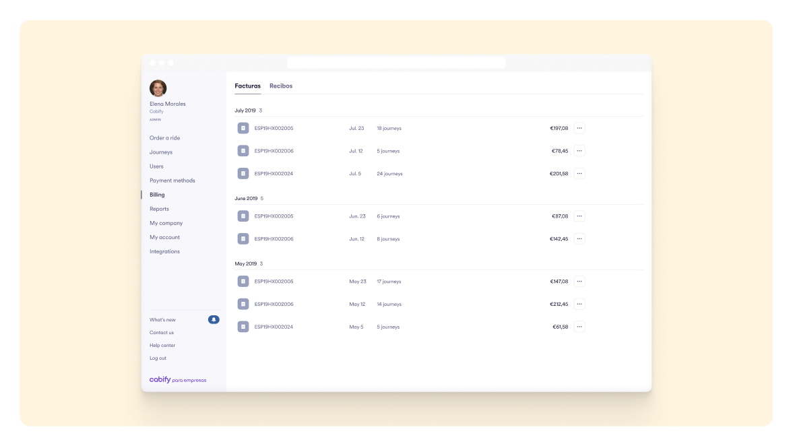793x446 pixels.
Task: Click invoice icon for the Jul. 12 entry
Action: click(243, 151)
